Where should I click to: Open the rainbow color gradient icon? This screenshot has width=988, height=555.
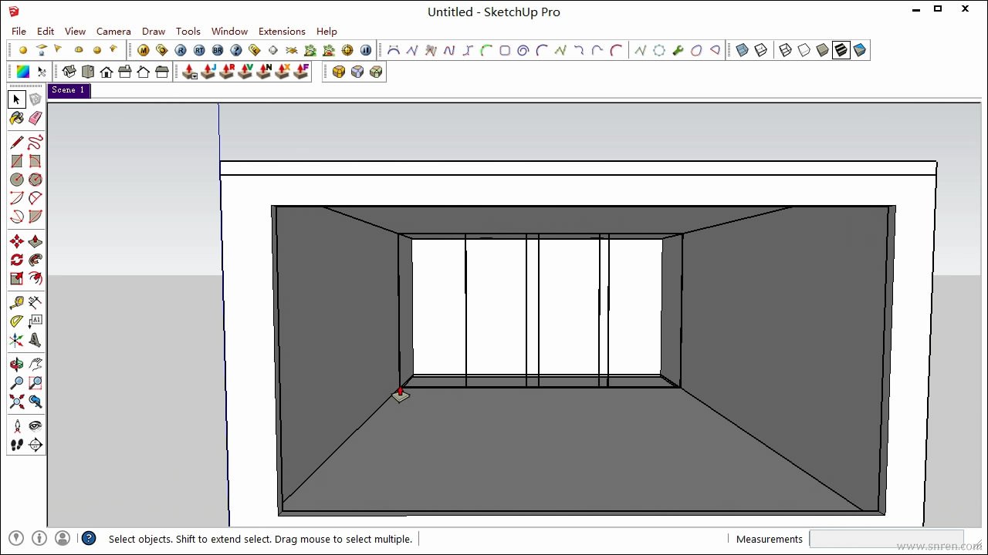[23, 72]
